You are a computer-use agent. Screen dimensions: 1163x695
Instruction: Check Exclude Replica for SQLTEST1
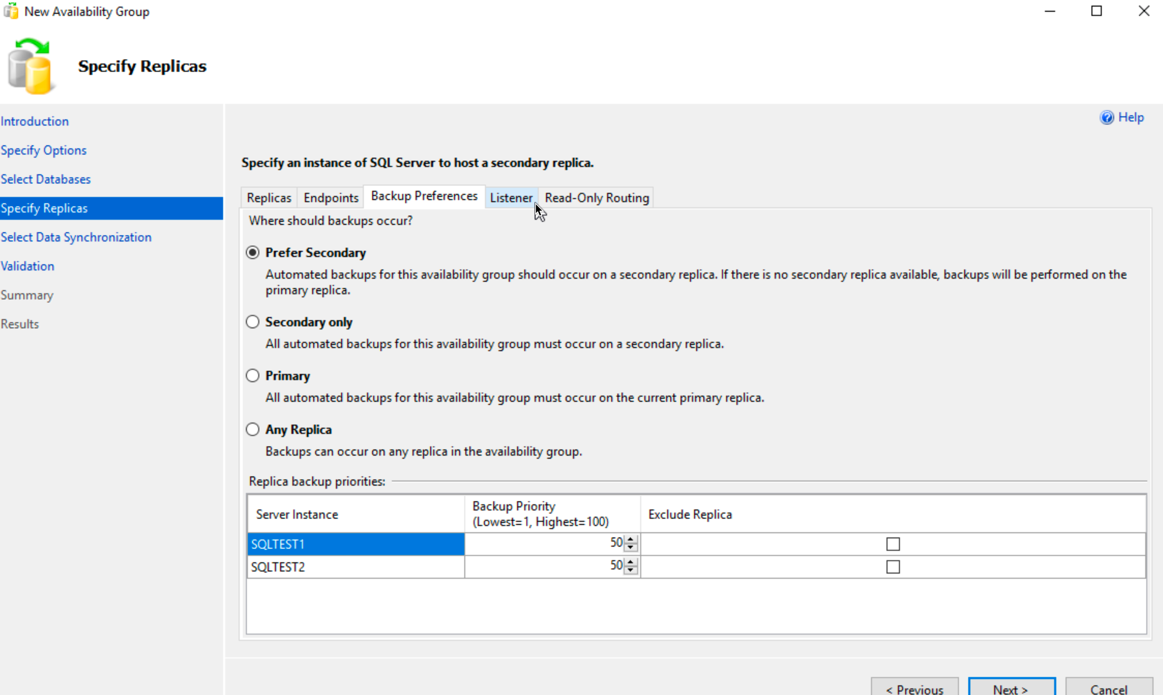(x=893, y=544)
